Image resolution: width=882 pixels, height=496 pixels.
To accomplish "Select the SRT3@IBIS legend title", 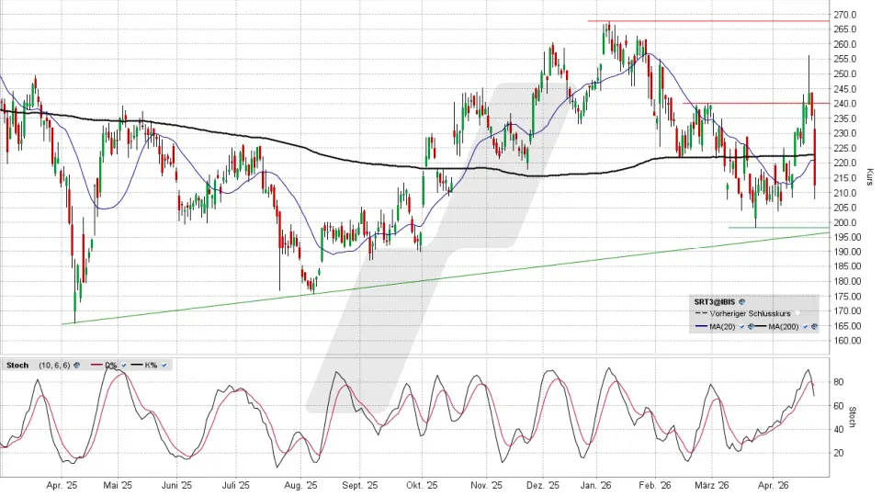I will (x=715, y=302).
